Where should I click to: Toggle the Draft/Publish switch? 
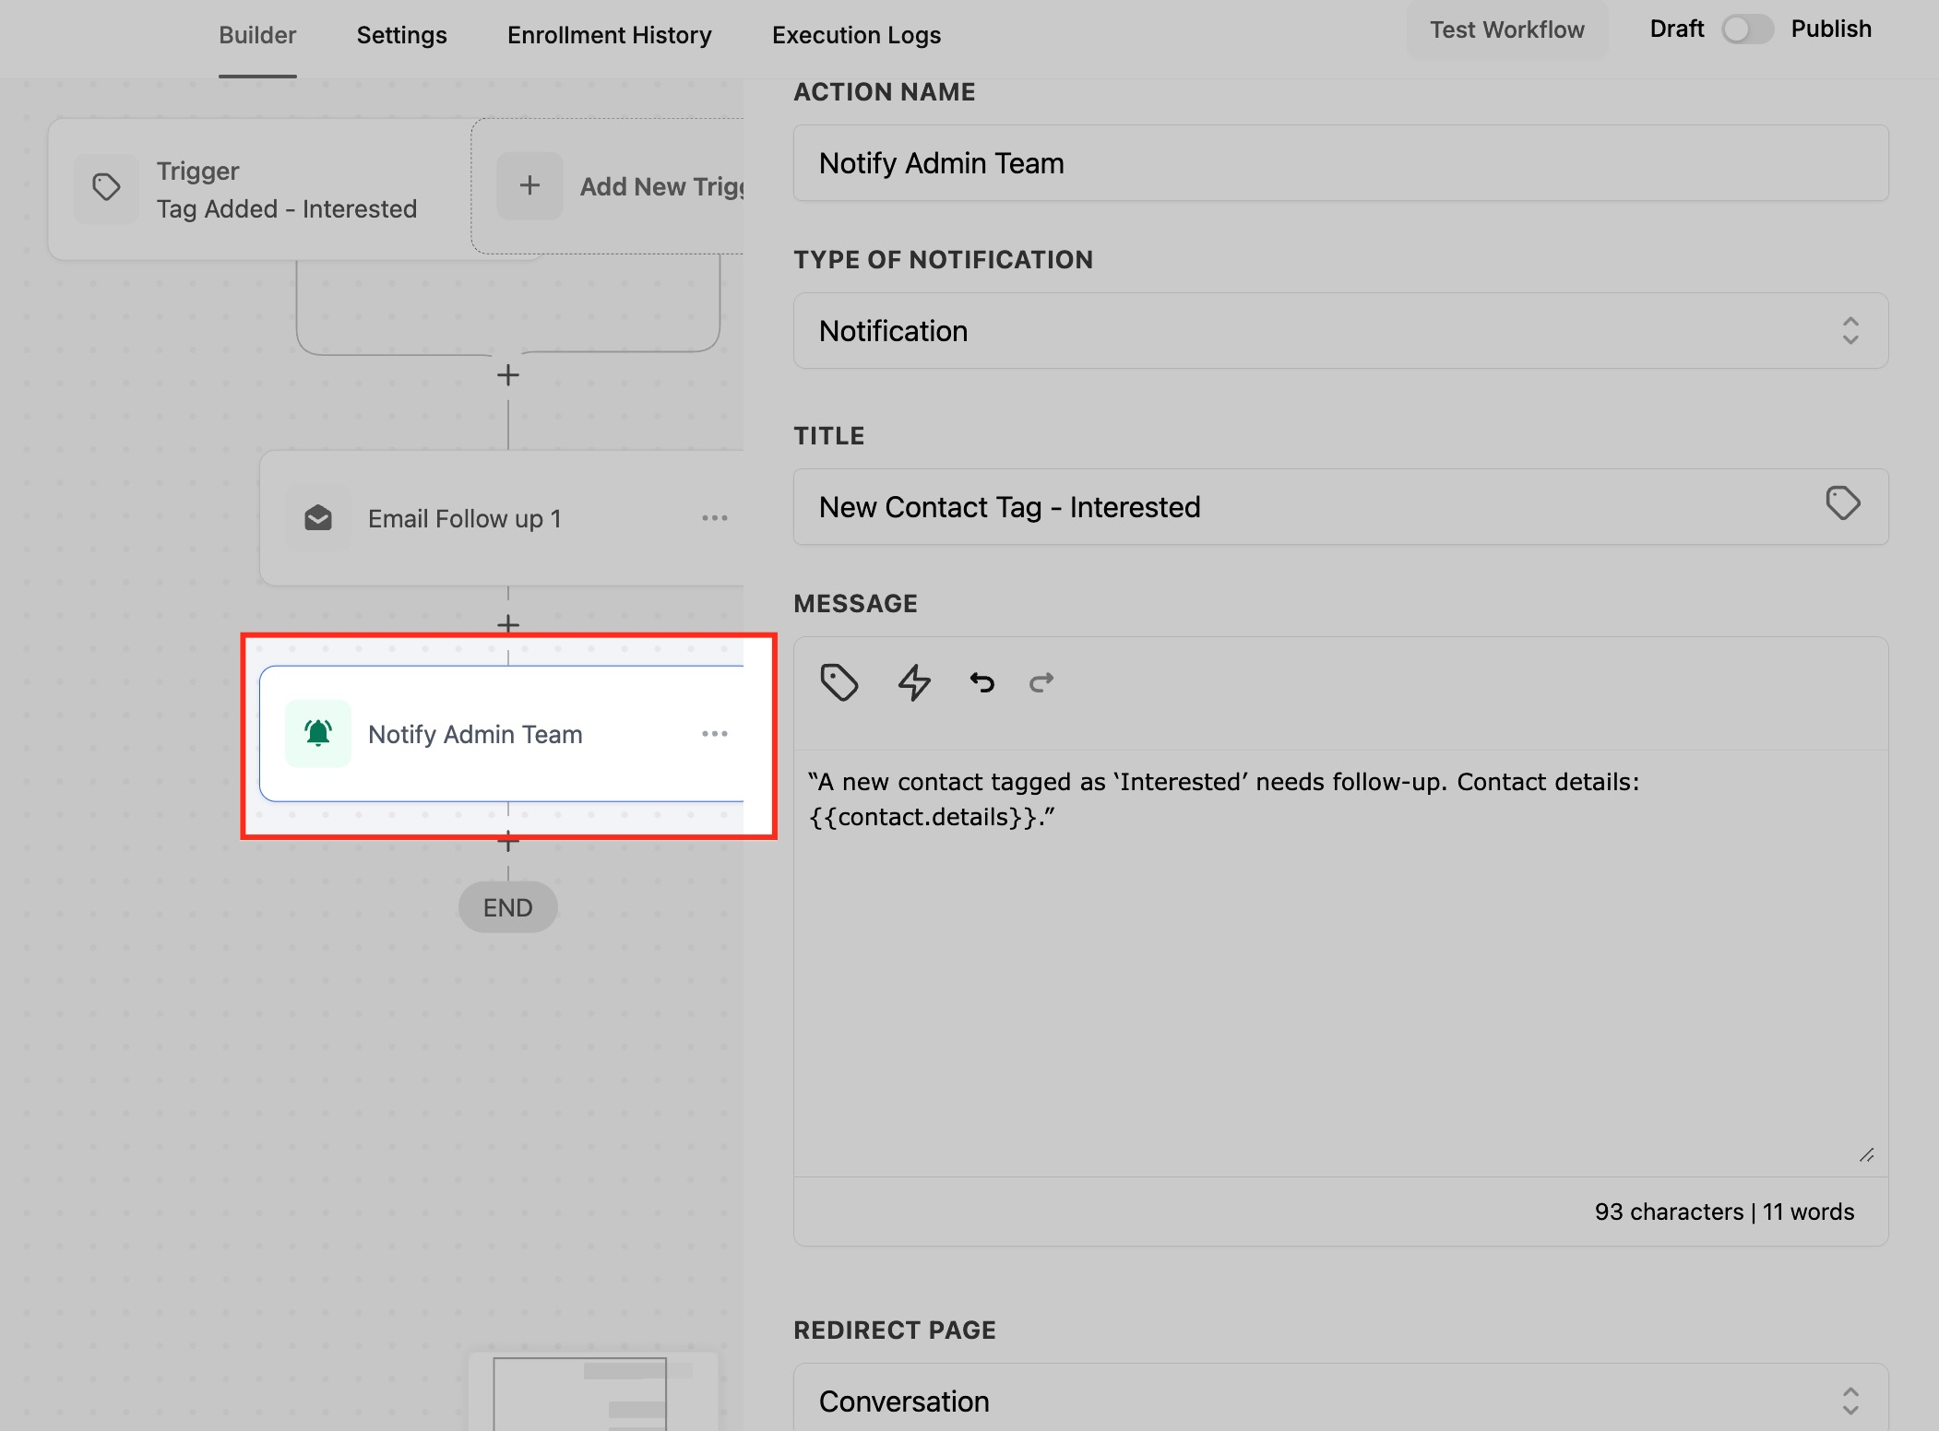pyautogui.click(x=1746, y=30)
